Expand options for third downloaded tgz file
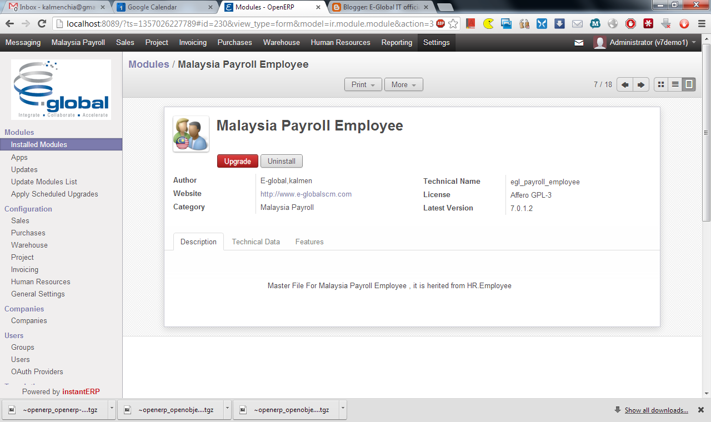Screen dimensions: 711x422 coord(343,409)
